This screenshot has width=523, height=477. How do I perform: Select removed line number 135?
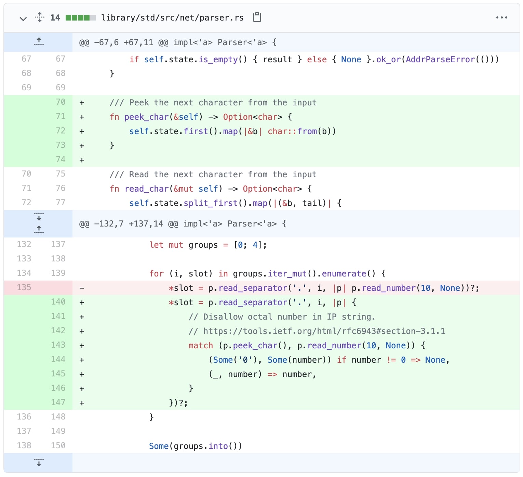click(24, 287)
